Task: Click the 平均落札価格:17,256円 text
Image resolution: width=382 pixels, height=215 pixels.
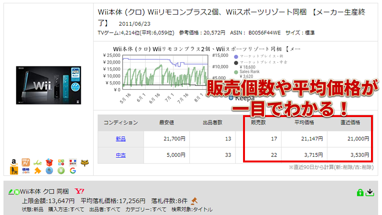Action: (x=113, y=201)
